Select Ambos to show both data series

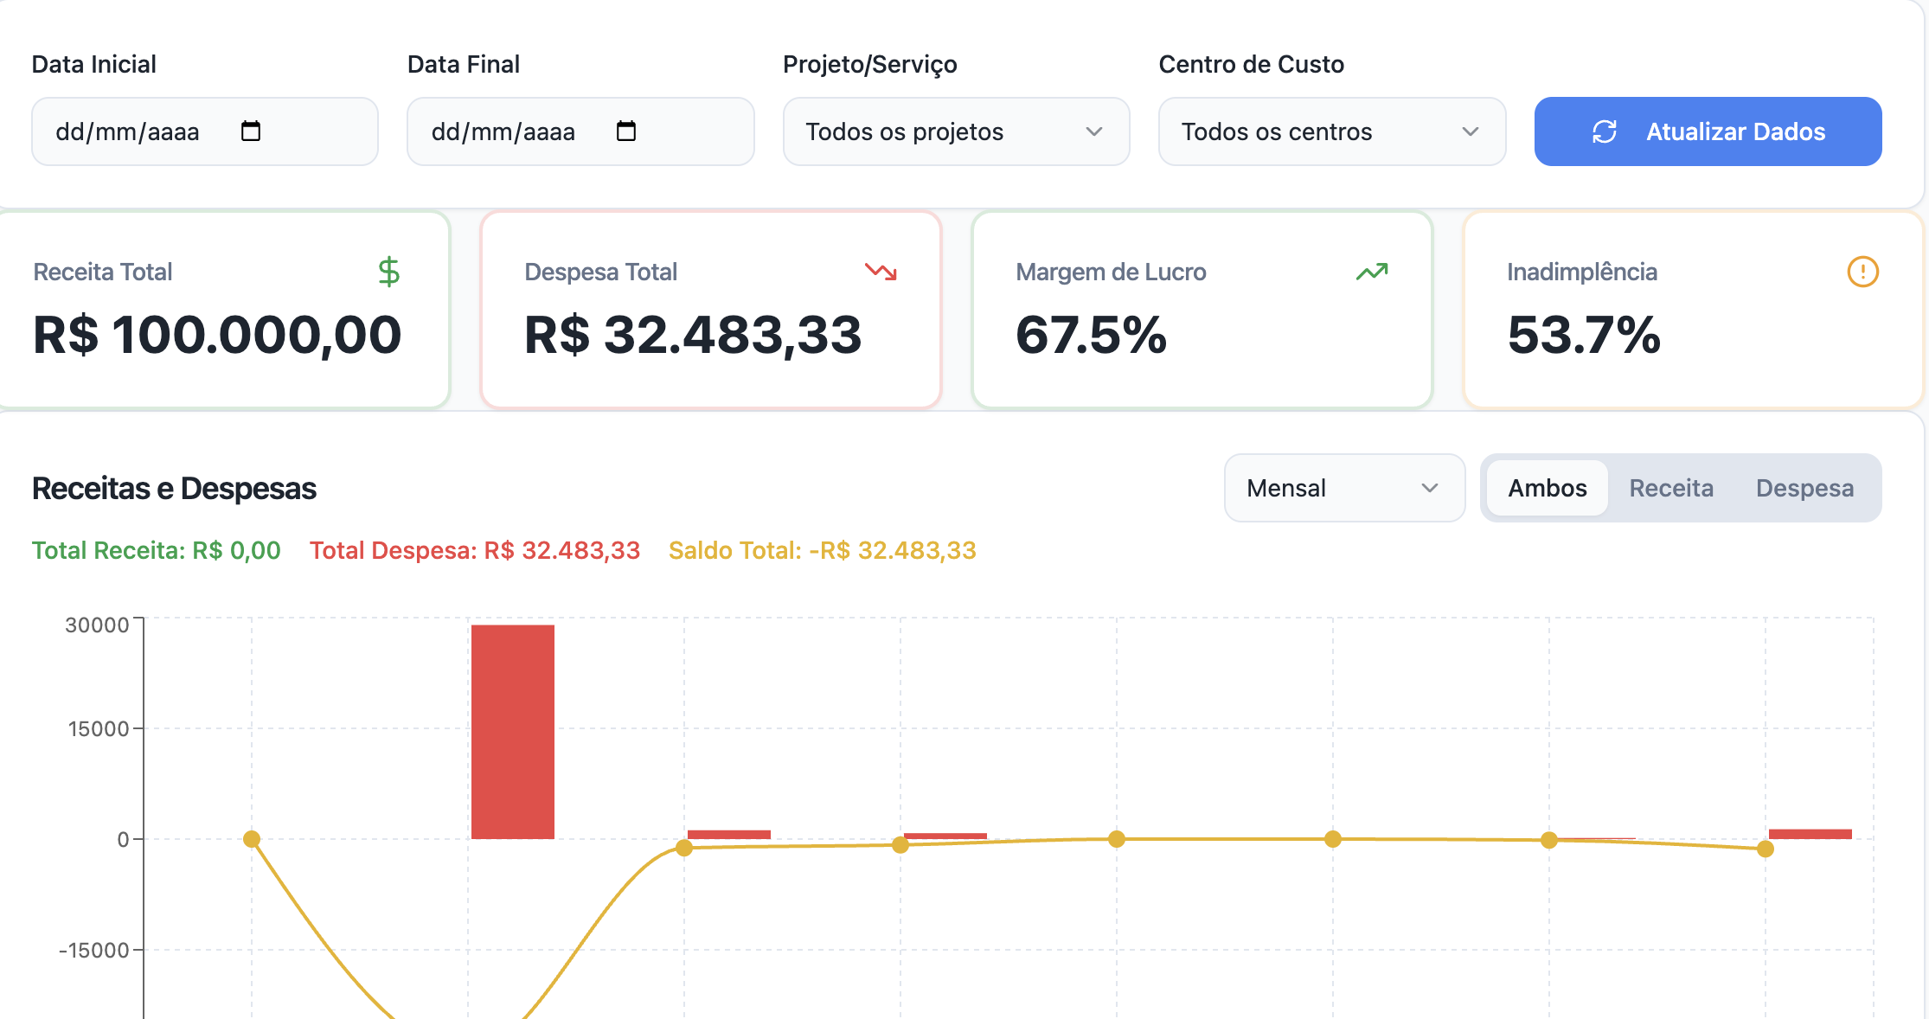(x=1548, y=488)
